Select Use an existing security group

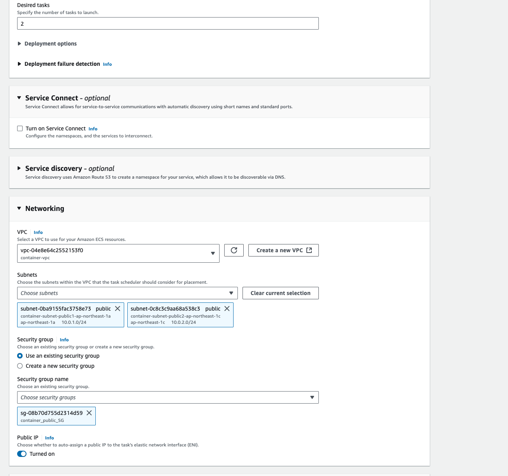click(20, 356)
